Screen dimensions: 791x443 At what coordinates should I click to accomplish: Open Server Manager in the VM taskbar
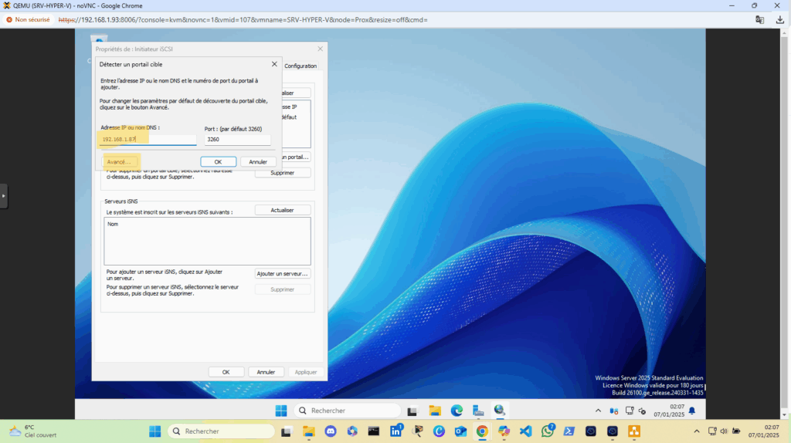click(478, 411)
